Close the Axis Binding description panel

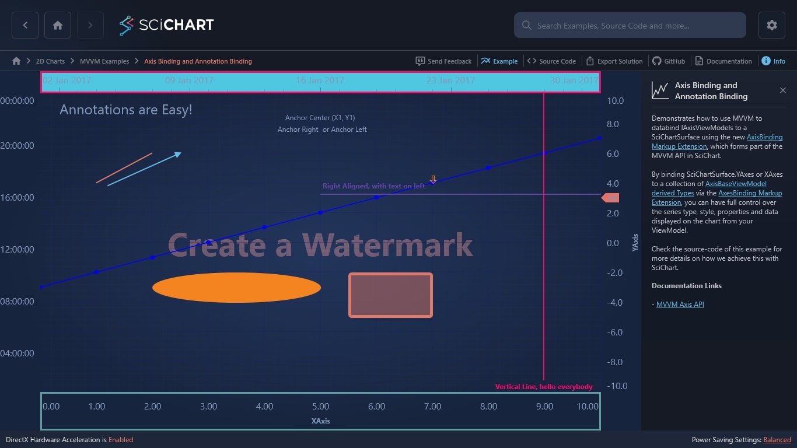pyautogui.click(x=783, y=90)
